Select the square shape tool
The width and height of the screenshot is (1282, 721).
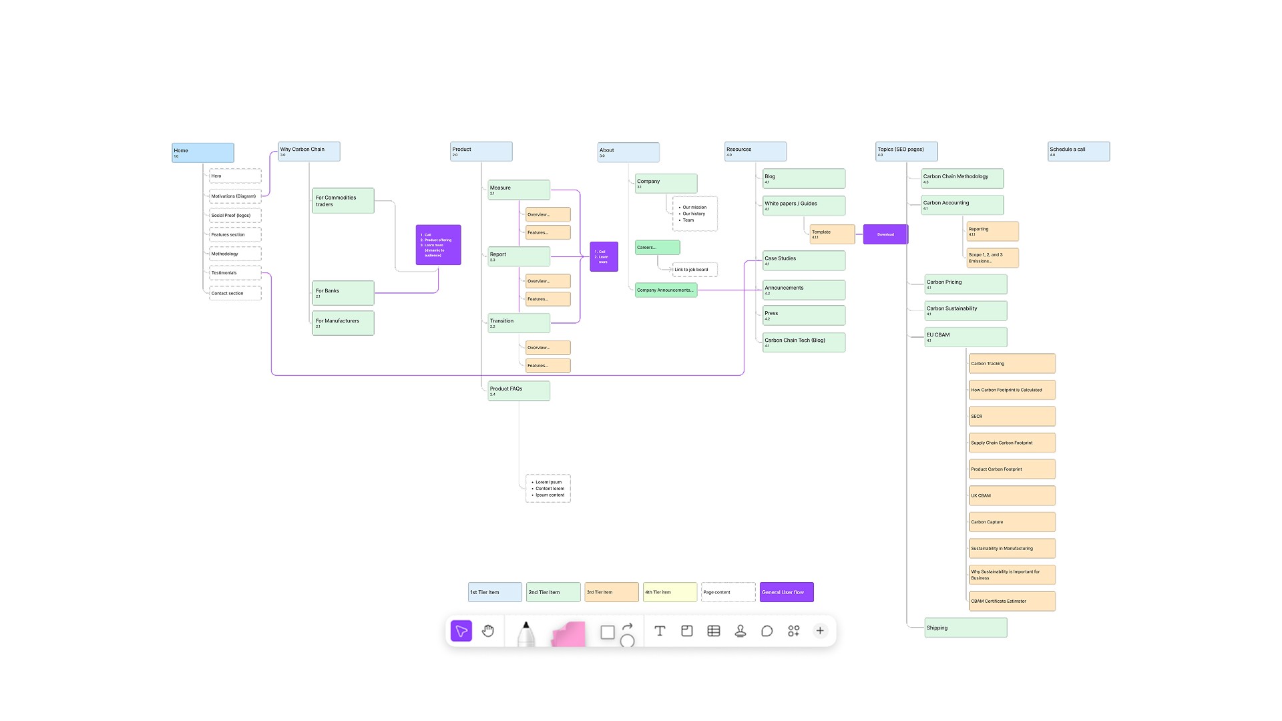(607, 632)
